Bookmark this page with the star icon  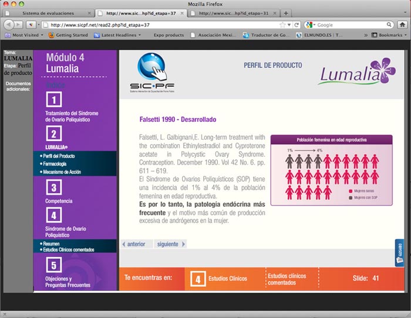282,25
